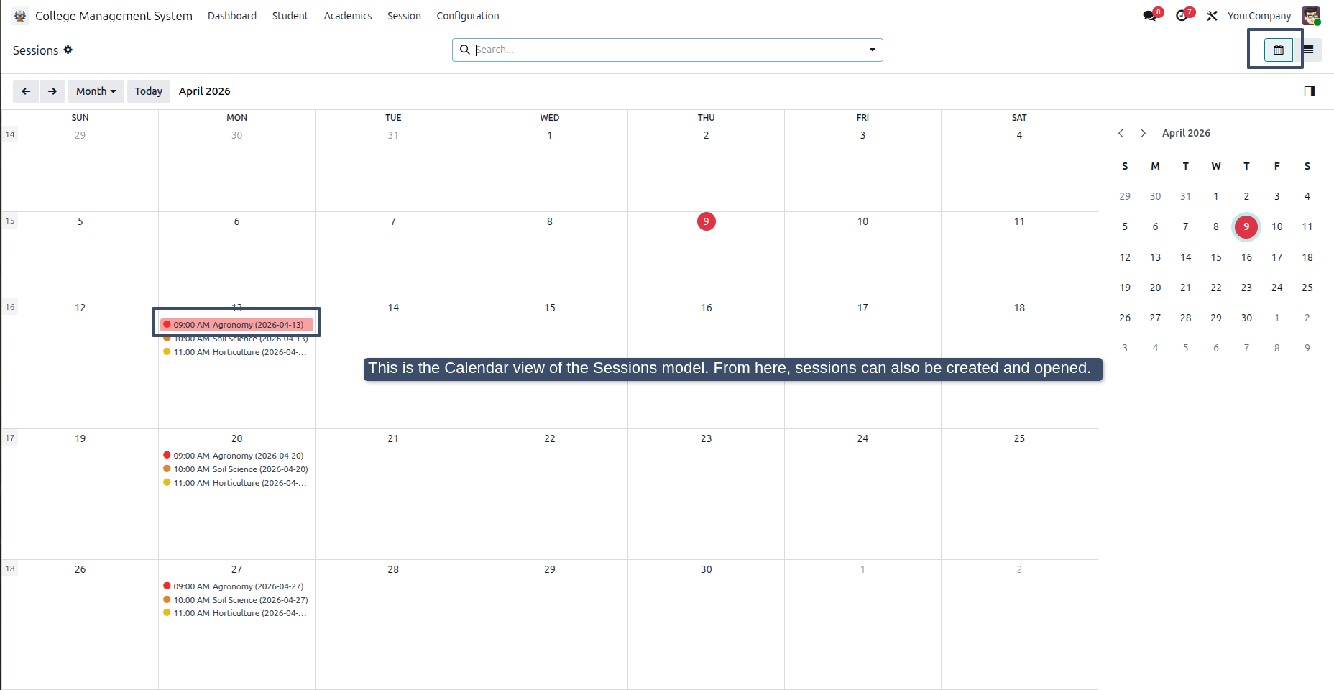Open Sessions gear settings icon

pos(68,50)
